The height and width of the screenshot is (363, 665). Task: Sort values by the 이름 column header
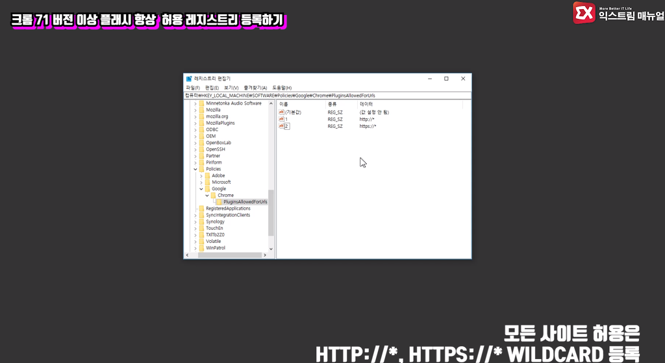301,104
